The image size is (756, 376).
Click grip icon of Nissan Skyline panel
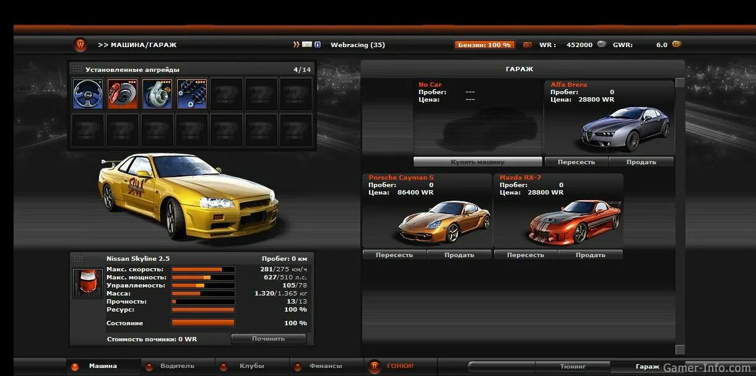click(x=78, y=258)
